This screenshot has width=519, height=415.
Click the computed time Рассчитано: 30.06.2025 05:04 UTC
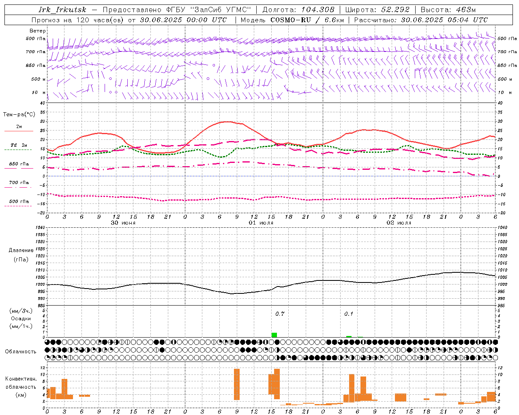[421, 20]
